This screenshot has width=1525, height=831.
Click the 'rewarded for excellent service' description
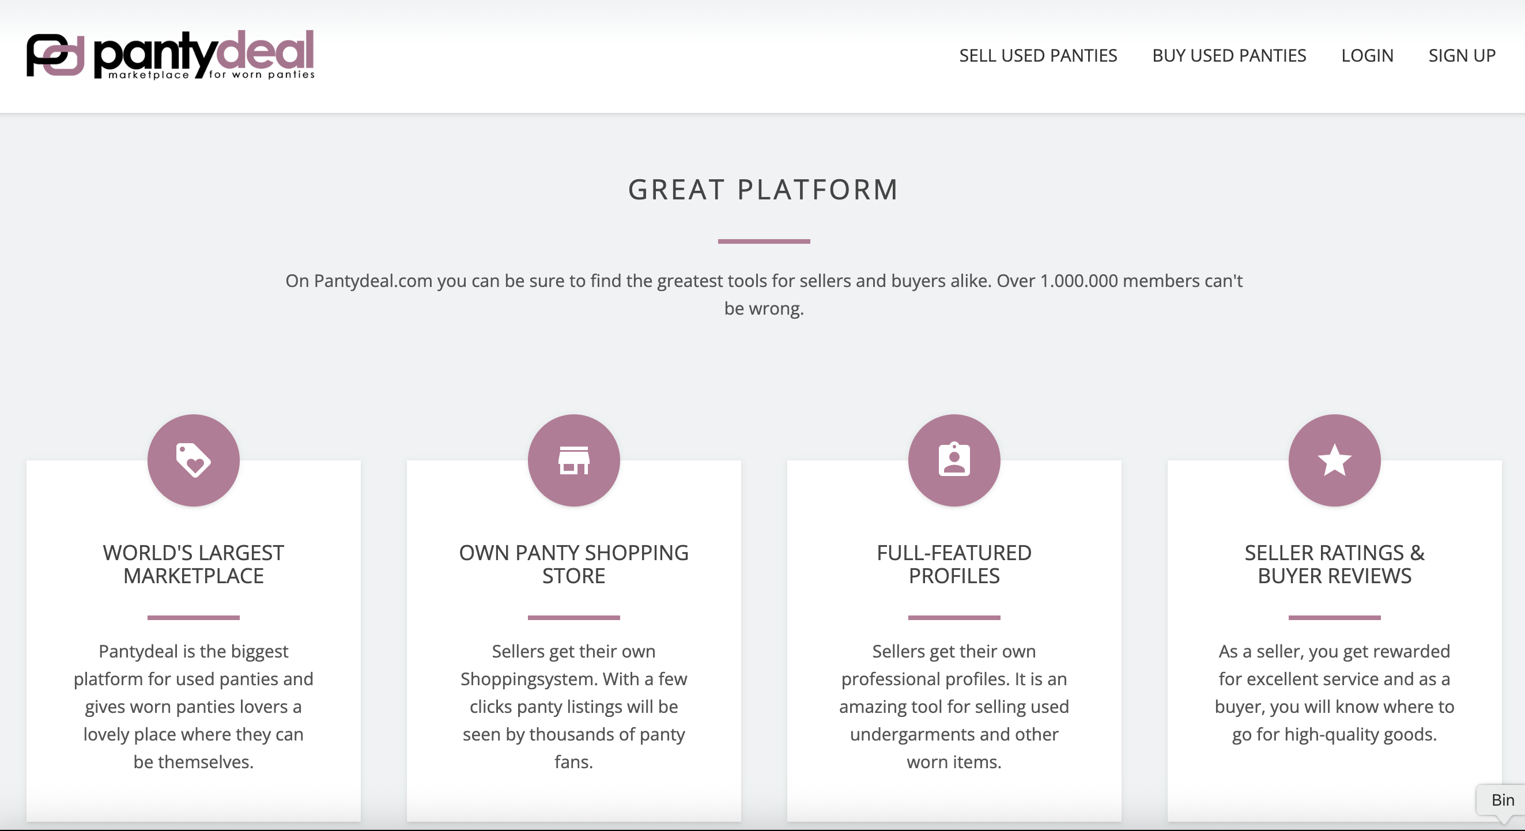click(1334, 693)
